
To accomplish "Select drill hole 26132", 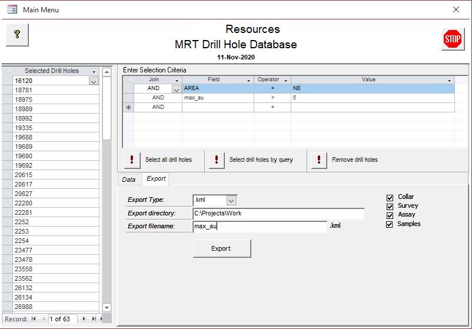I will click(x=56, y=288).
